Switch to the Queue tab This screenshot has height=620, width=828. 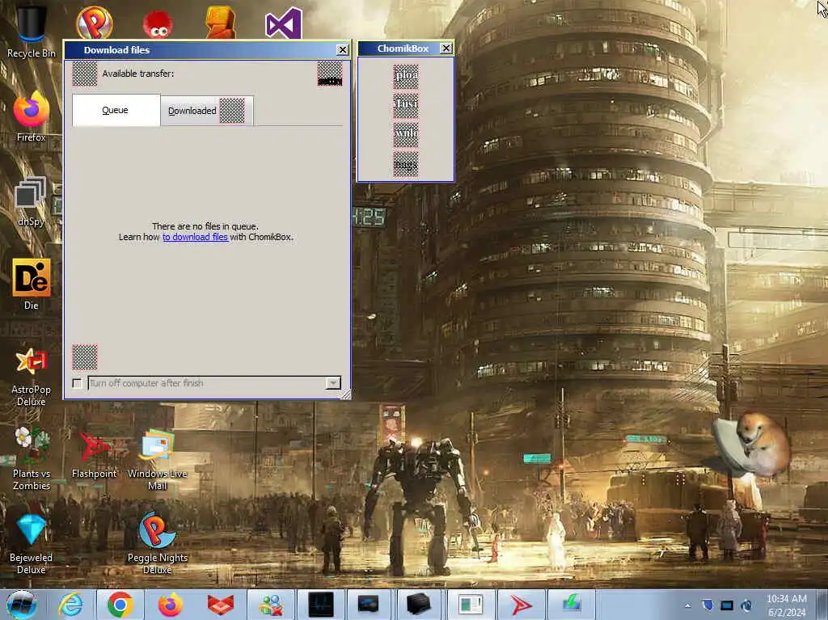116,110
